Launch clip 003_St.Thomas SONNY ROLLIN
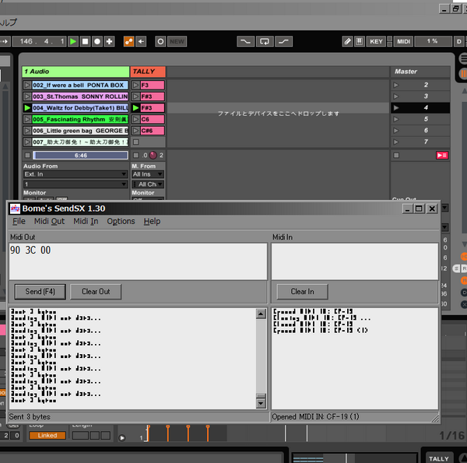This screenshot has width=467, height=463. tap(27, 96)
